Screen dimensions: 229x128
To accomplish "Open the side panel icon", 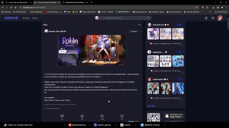I will (218, 7).
